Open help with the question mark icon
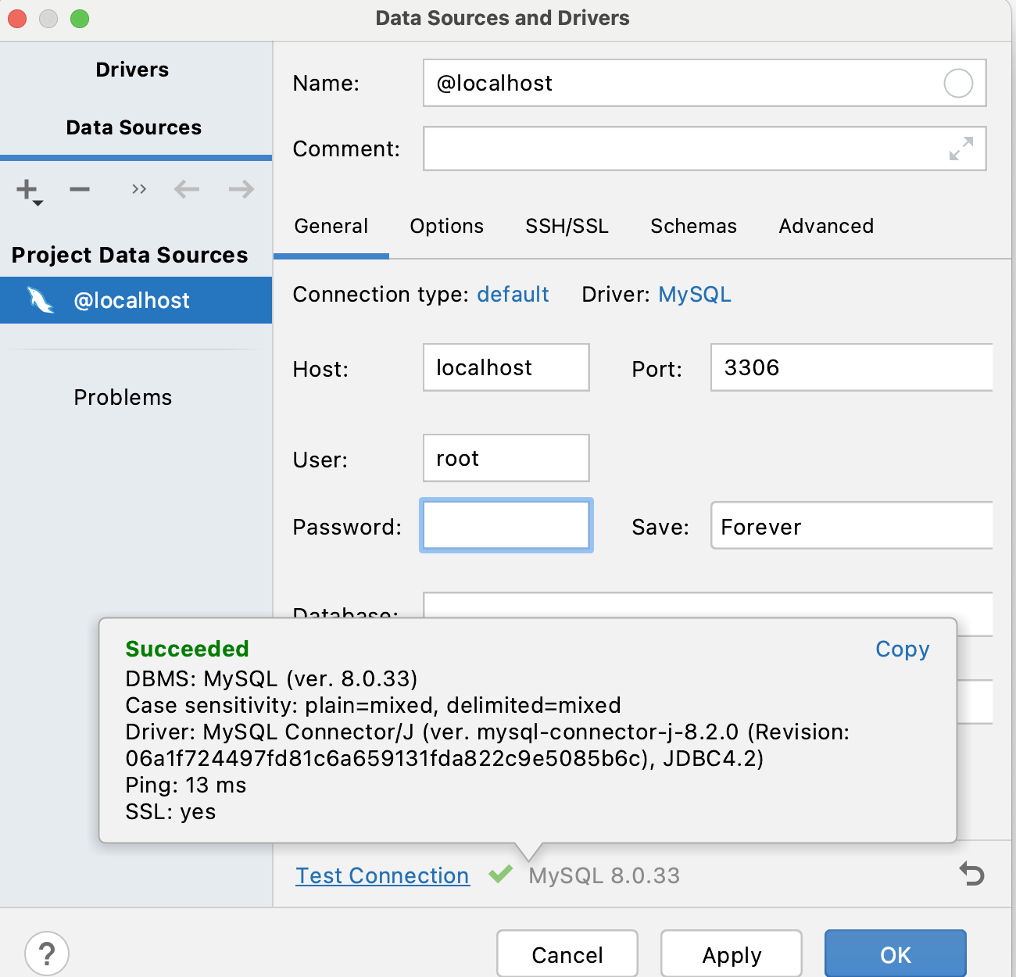 (x=47, y=954)
